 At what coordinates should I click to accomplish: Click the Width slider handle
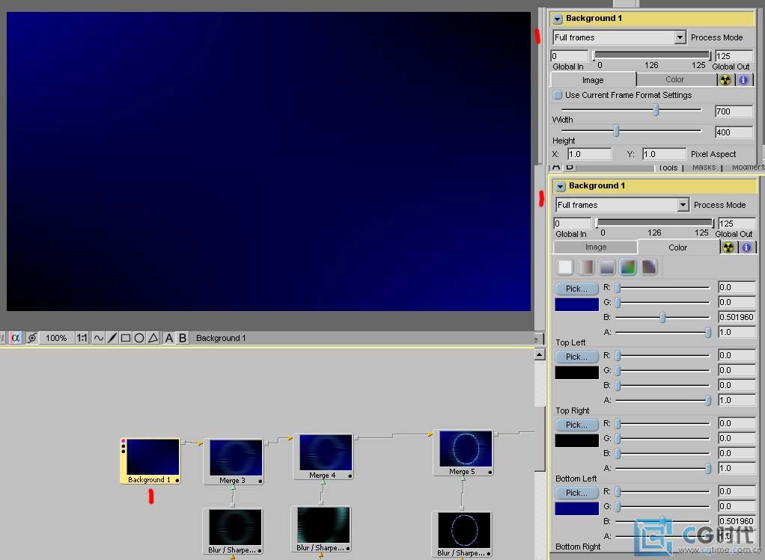656,110
